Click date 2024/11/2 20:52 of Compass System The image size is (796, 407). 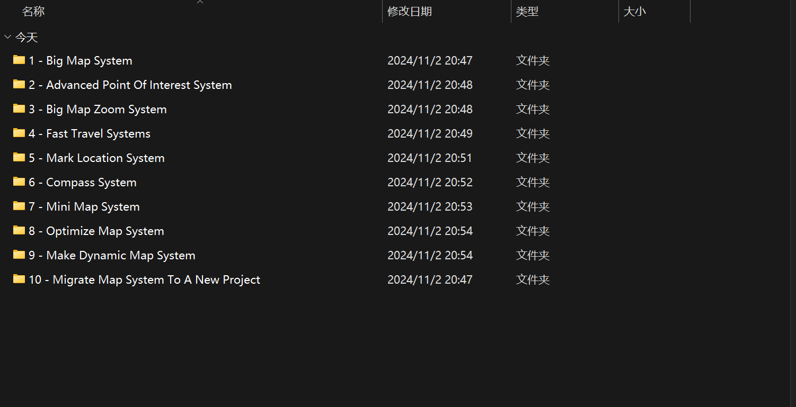click(x=430, y=182)
